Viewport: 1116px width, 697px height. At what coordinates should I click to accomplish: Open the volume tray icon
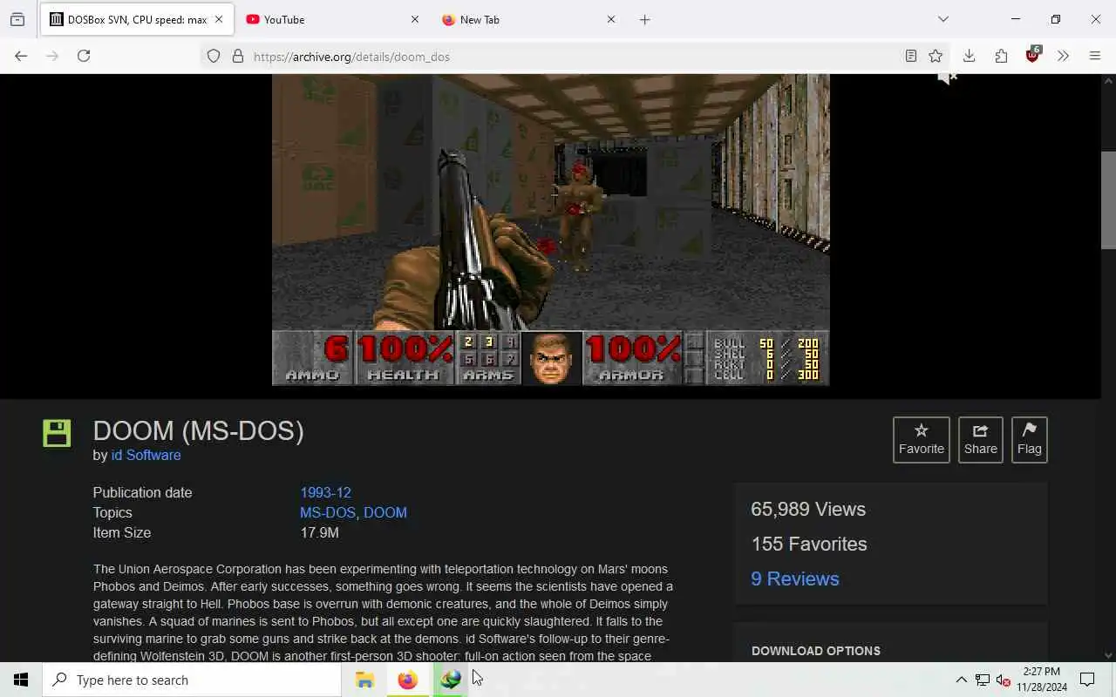point(1003,680)
